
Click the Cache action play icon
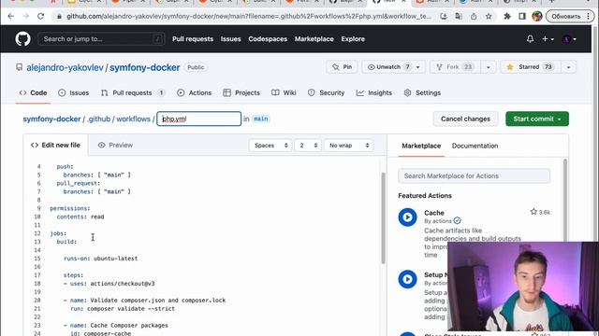pyautogui.click(x=408, y=217)
